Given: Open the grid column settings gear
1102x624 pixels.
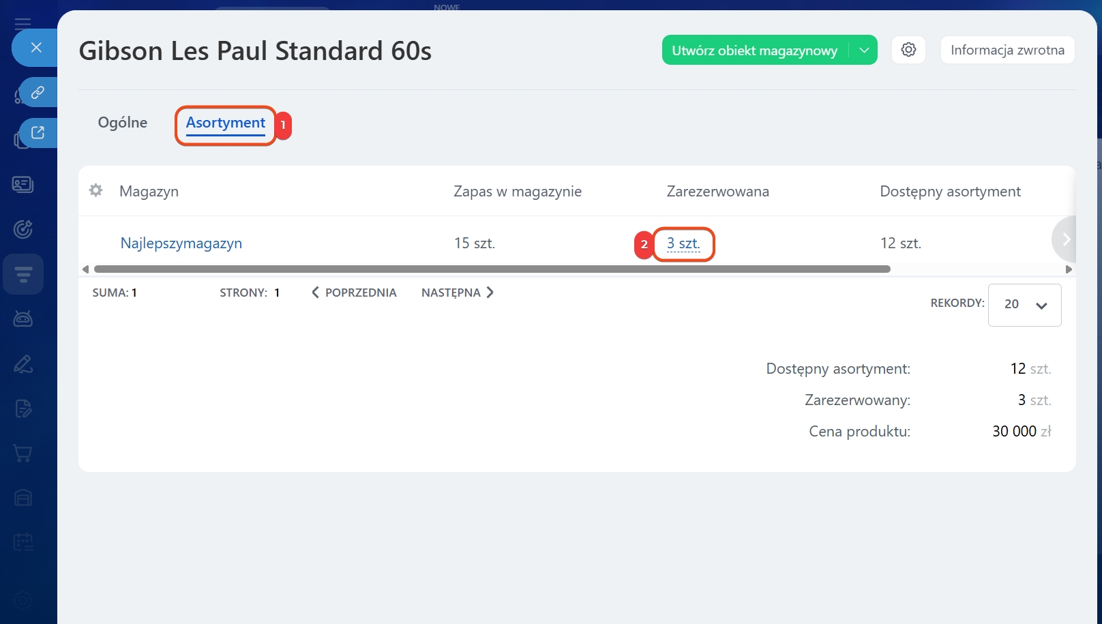Looking at the screenshot, I should click(x=96, y=190).
